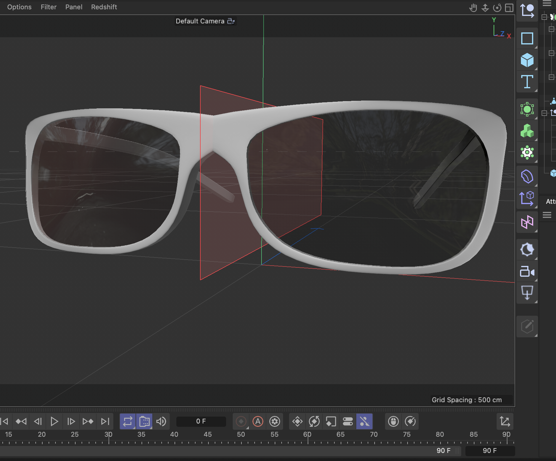Jump to the last frame
The image size is (556, 461).
tap(105, 421)
